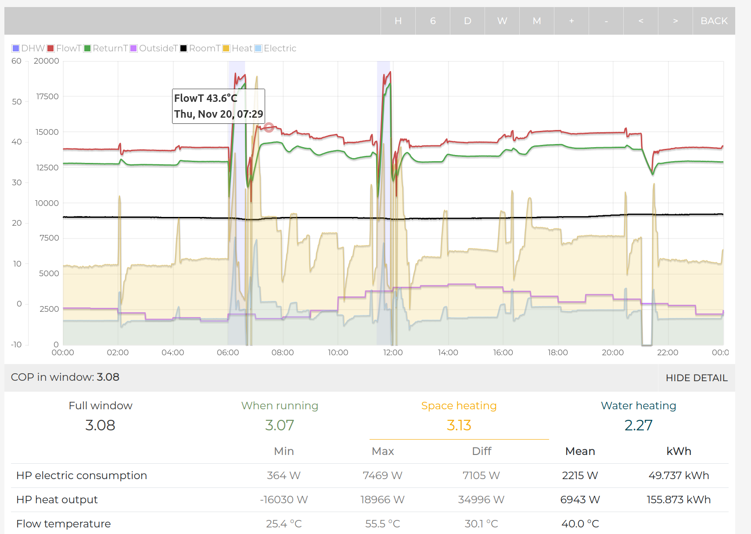
Task: Click the OutsideT purple legend swatch
Action: [134, 48]
